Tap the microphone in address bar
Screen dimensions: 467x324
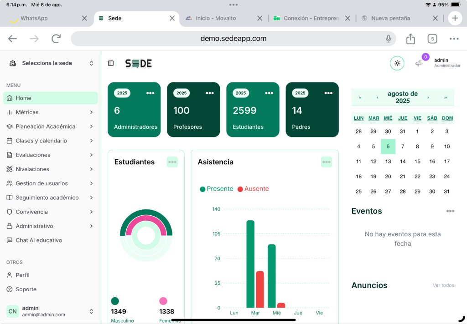(389, 39)
